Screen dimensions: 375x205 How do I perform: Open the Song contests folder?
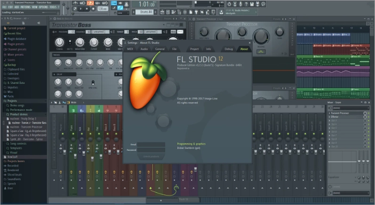click(x=18, y=143)
